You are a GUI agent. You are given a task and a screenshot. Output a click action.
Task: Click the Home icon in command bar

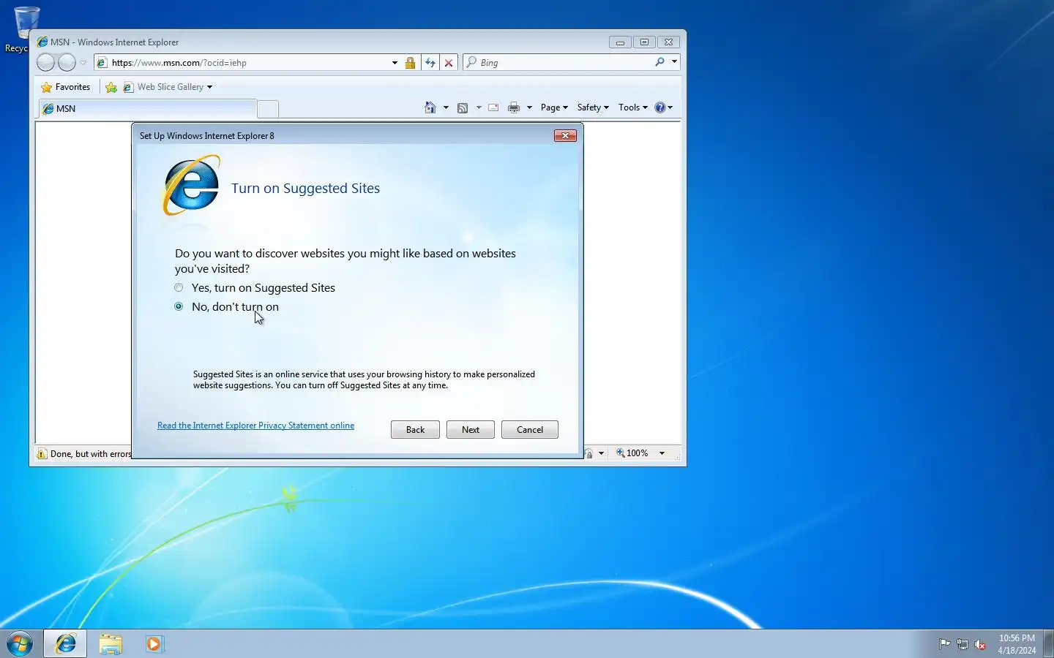430,107
